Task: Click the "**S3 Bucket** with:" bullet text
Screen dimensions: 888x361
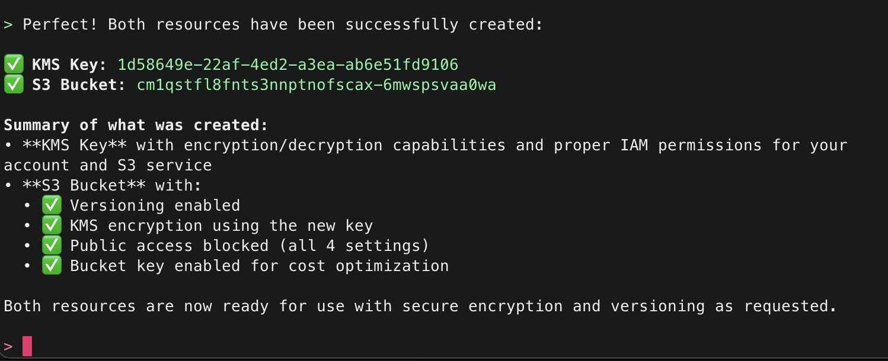Action: [112, 185]
